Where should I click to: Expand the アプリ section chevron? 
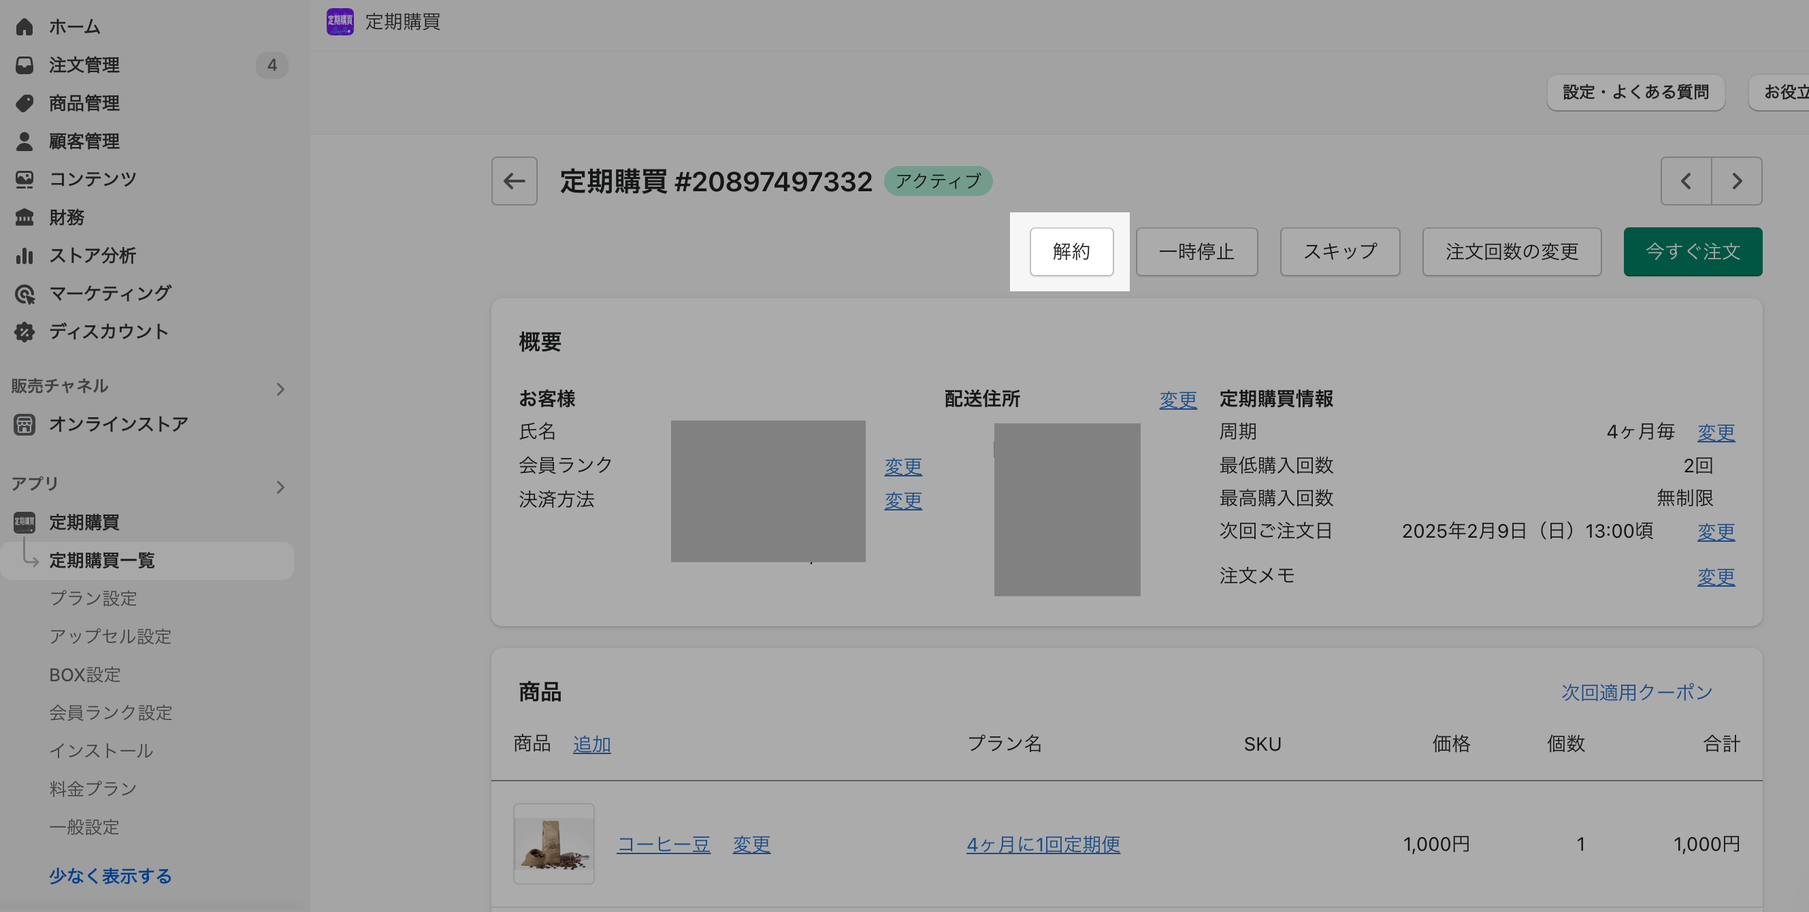click(x=280, y=487)
